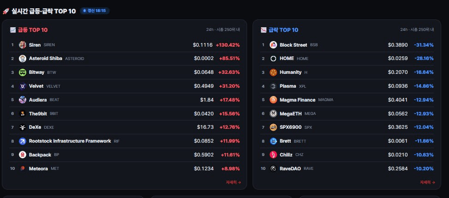The width and height of the screenshot is (449, 198).
Task: Click the Backpack BP red icon
Action: (x=23, y=155)
